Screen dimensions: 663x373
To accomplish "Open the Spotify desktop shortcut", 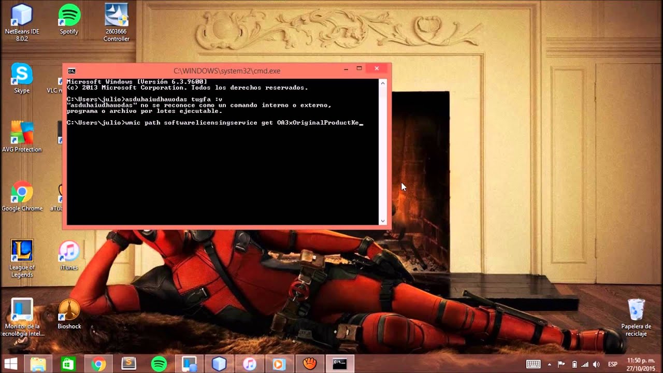I will pyautogui.click(x=69, y=20).
